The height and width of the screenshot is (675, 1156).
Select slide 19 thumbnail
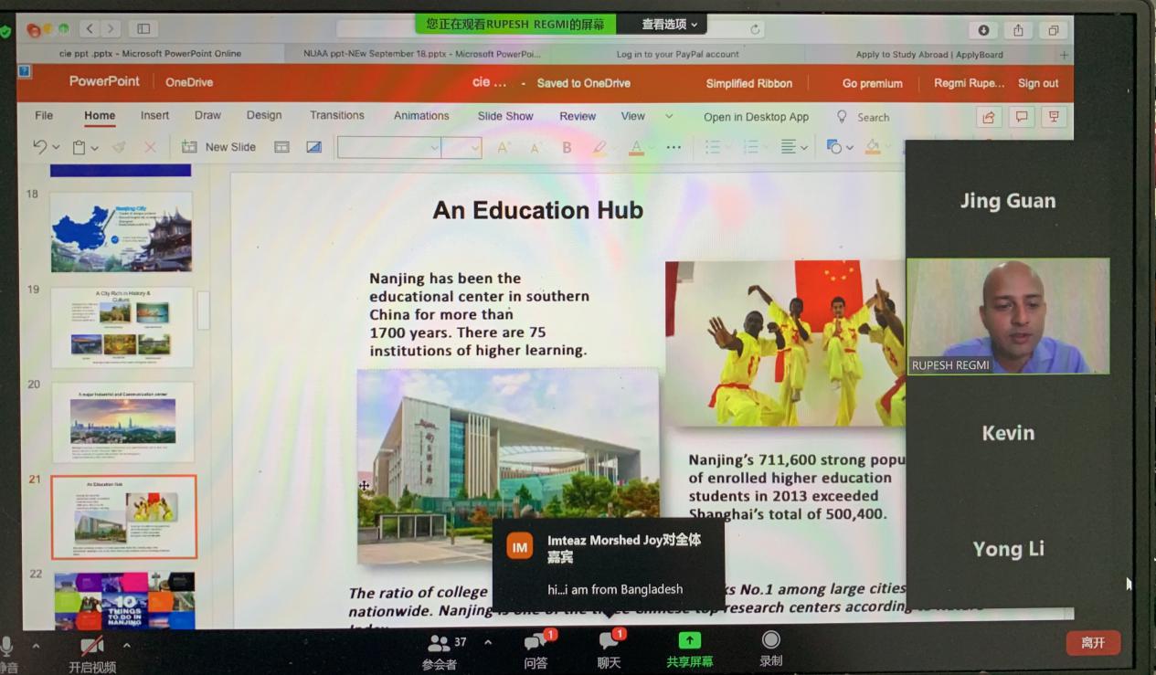[x=122, y=327]
